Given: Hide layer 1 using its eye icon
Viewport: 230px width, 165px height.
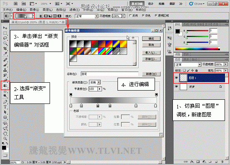Looking at the screenshot, I should (177, 78).
